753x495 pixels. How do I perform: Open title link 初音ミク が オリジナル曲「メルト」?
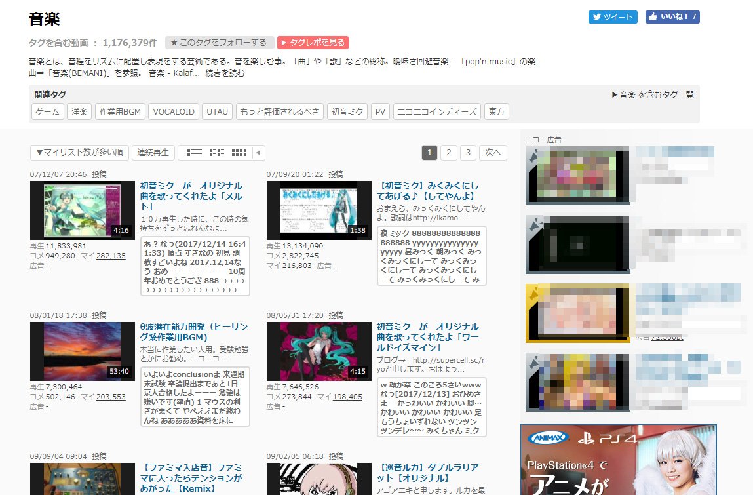coord(191,196)
